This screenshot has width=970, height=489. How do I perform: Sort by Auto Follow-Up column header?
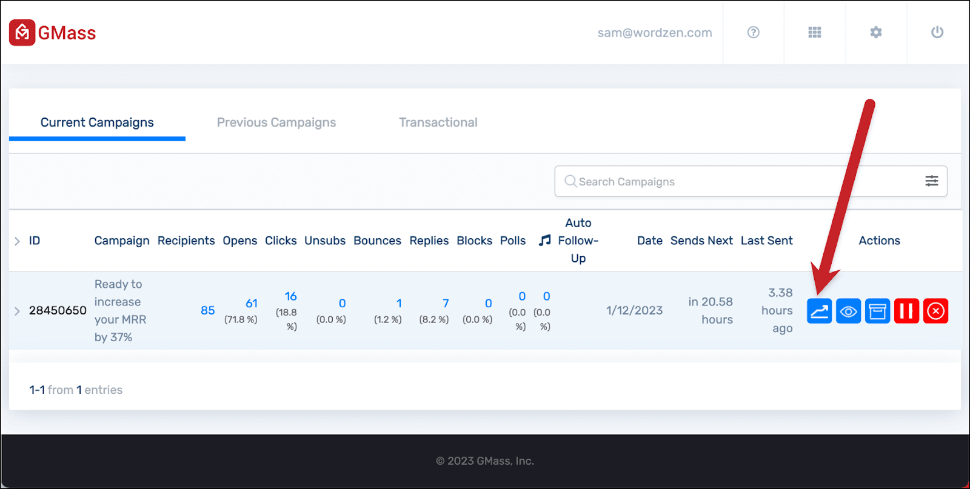[x=578, y=241]
